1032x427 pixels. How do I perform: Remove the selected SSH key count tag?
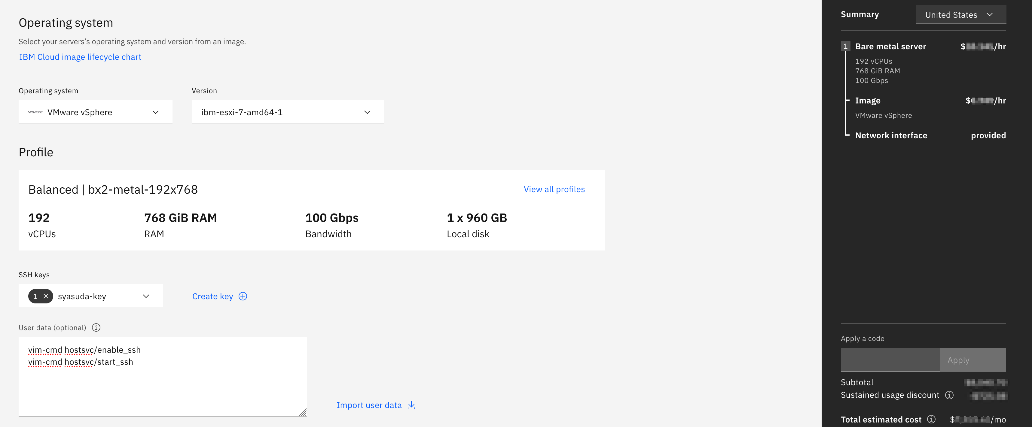pos(46,296)
